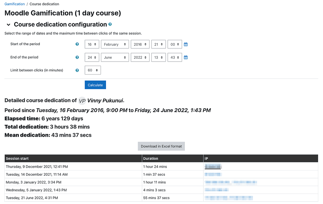Viewport: 323px width, 204px height.
Task: Click the Period since date range line
Action: [108, 110]
